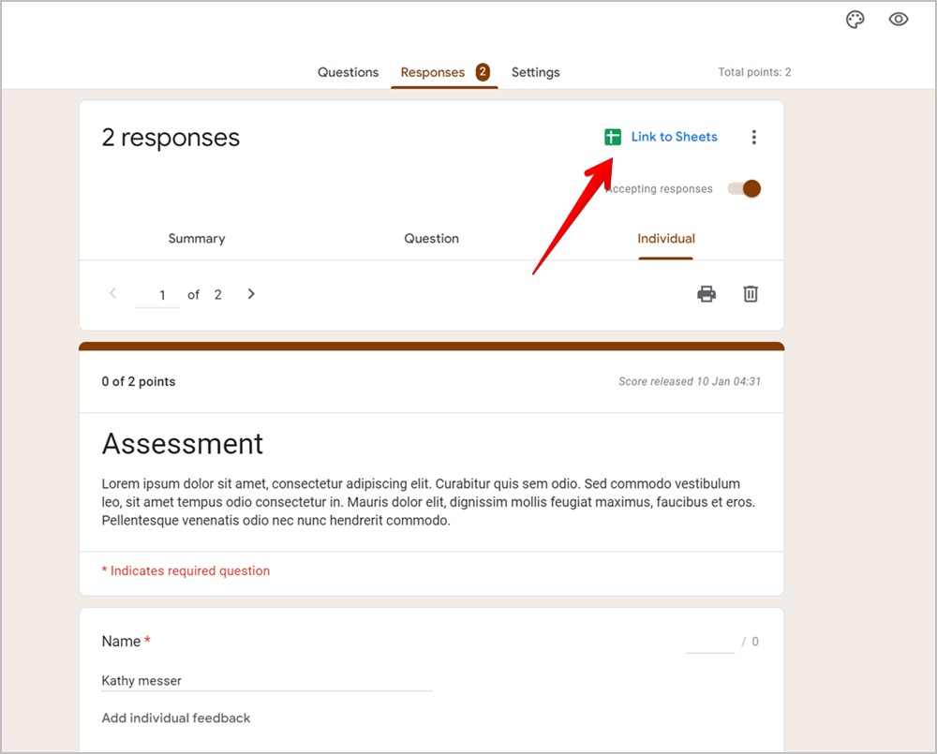The width and height of the screenshot is (937, 754).
Task: Click the 'Kathy messer' name answer
Action: (141, 681)
